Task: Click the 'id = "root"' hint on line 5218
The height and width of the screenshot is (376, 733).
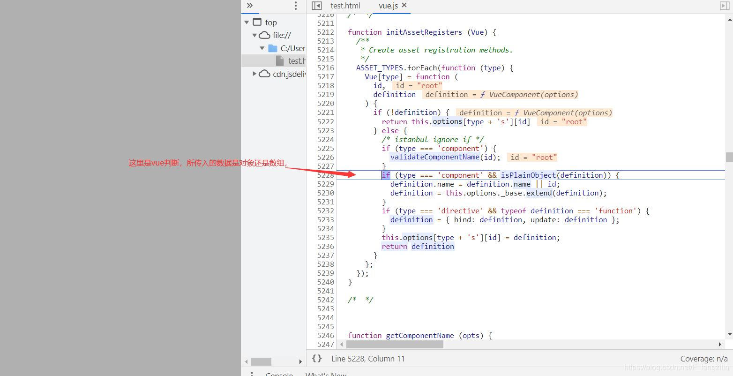Action: pos(418,86)
